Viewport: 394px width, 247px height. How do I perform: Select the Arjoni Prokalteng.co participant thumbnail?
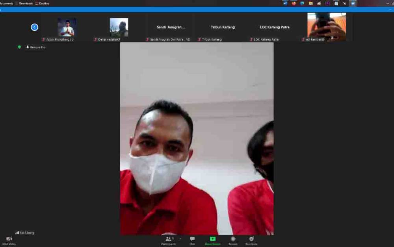pos(67,27)
